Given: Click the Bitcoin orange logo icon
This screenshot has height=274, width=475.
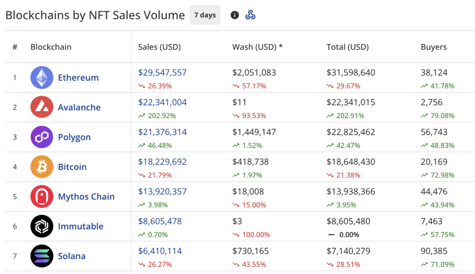Looking at the screenshot, I should point(41,167).
